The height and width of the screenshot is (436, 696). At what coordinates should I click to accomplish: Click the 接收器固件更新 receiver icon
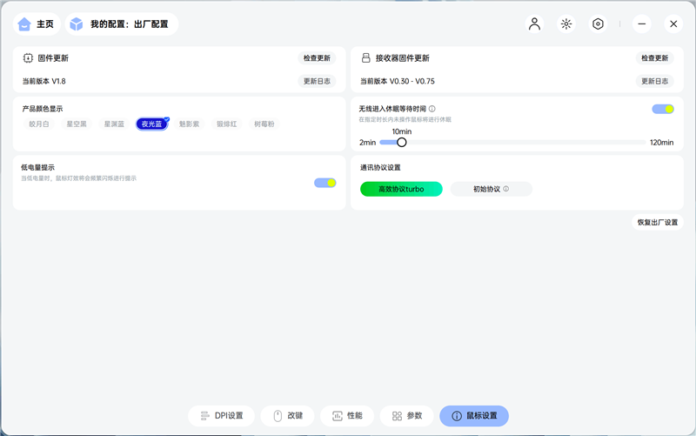365,58
